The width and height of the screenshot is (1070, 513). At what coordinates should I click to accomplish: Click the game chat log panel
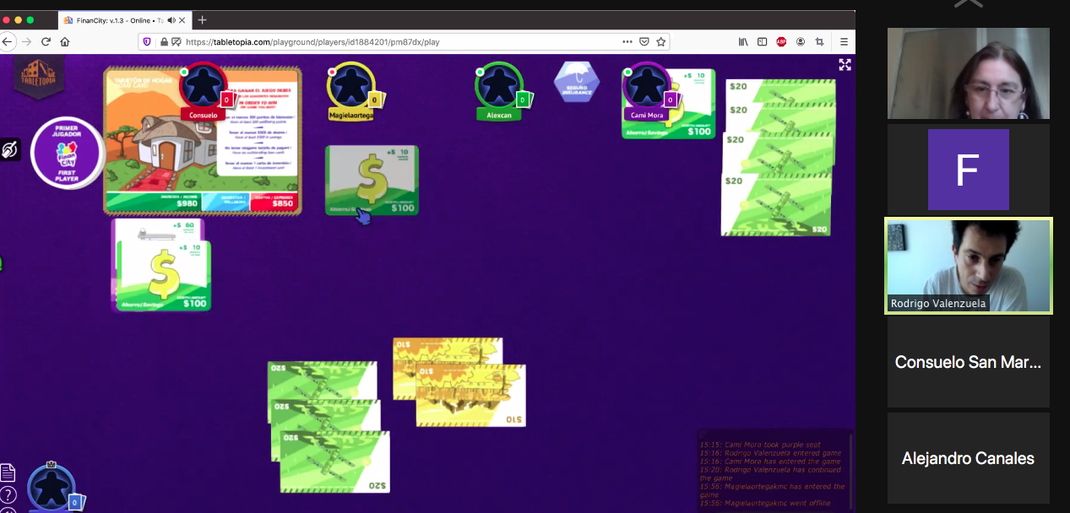(774, 471)
